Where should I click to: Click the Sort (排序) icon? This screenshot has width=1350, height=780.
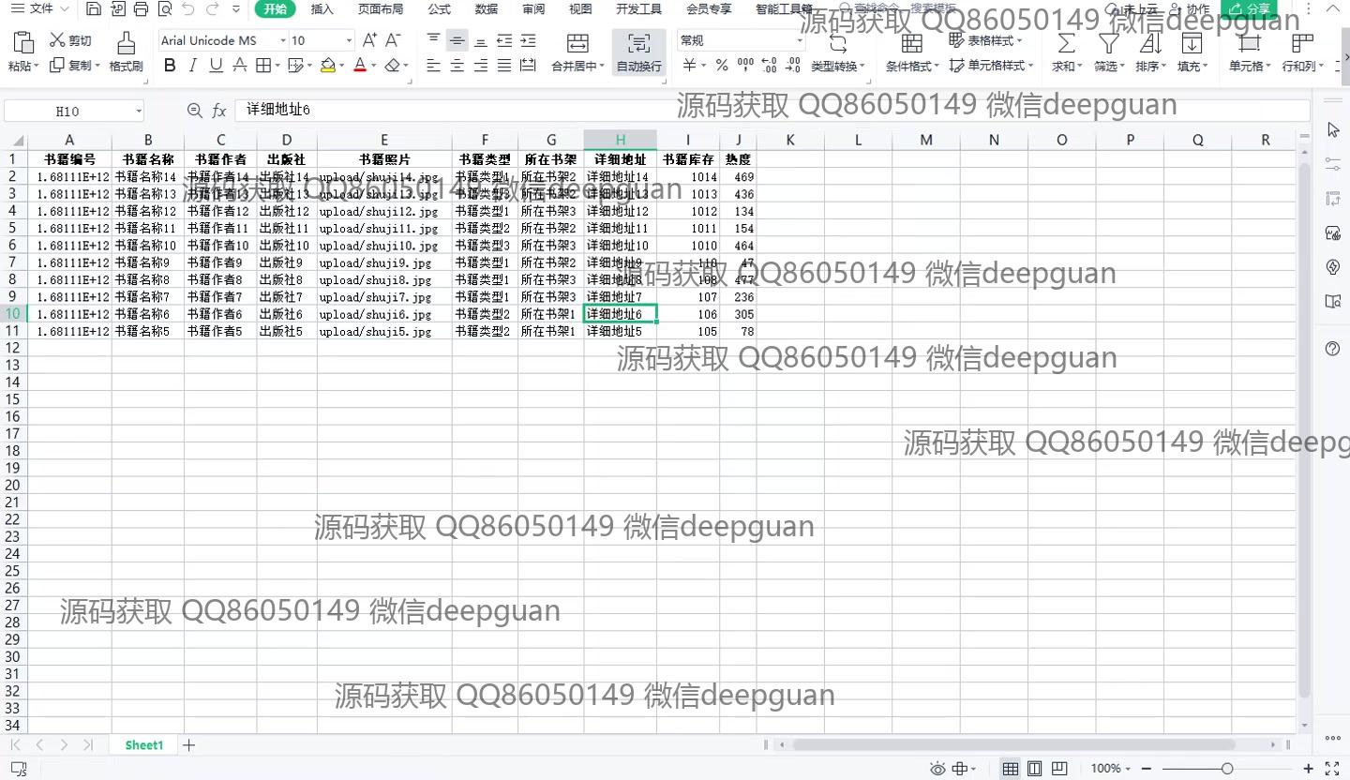pos(1148,43)
